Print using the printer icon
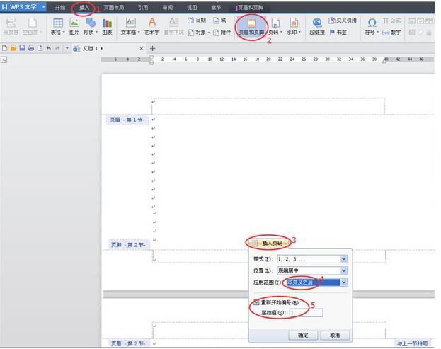Viewport: 441px width, 349px height. click(x=31, y=48)
